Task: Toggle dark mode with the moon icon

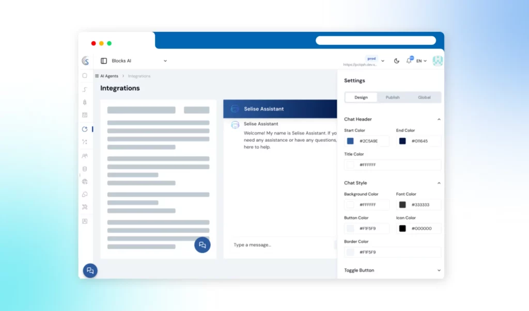Action: pos(397,61)
